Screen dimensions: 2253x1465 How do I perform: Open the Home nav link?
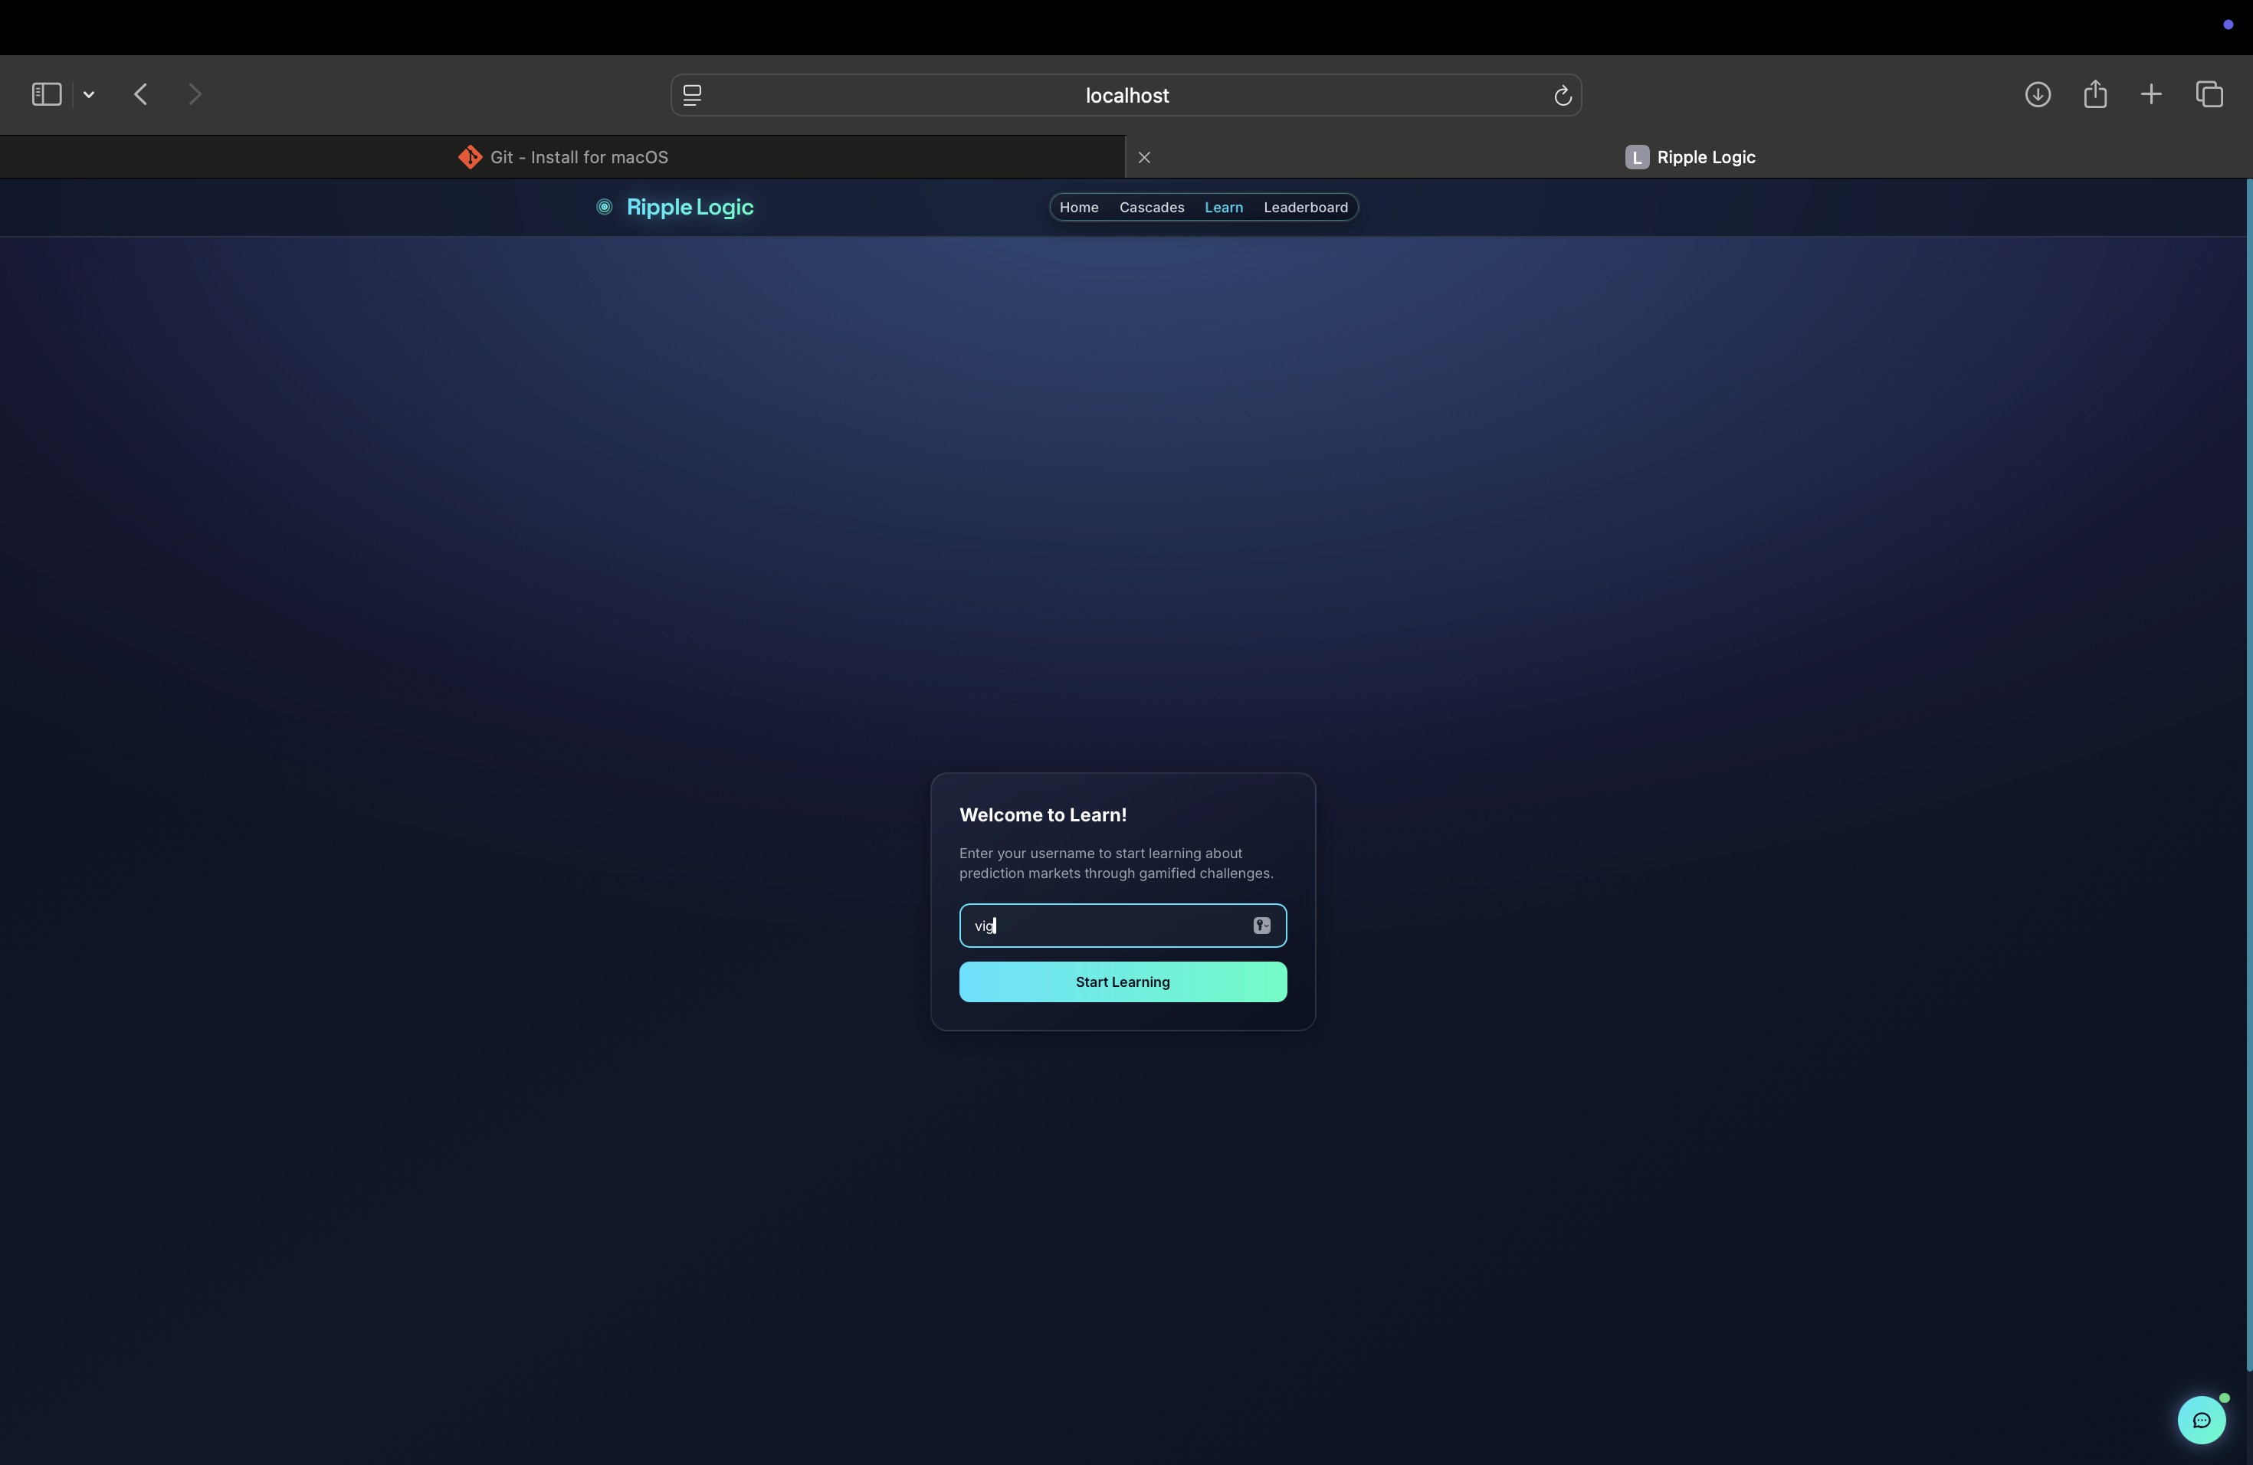tap(1078, 207)
